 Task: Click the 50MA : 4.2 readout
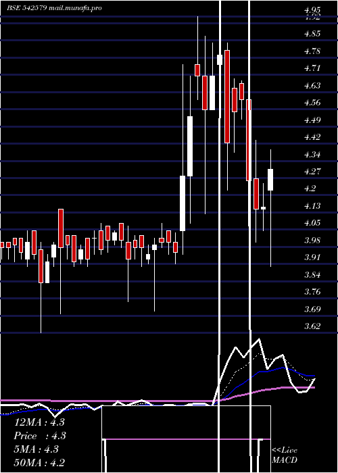click(x=39, y=463)
